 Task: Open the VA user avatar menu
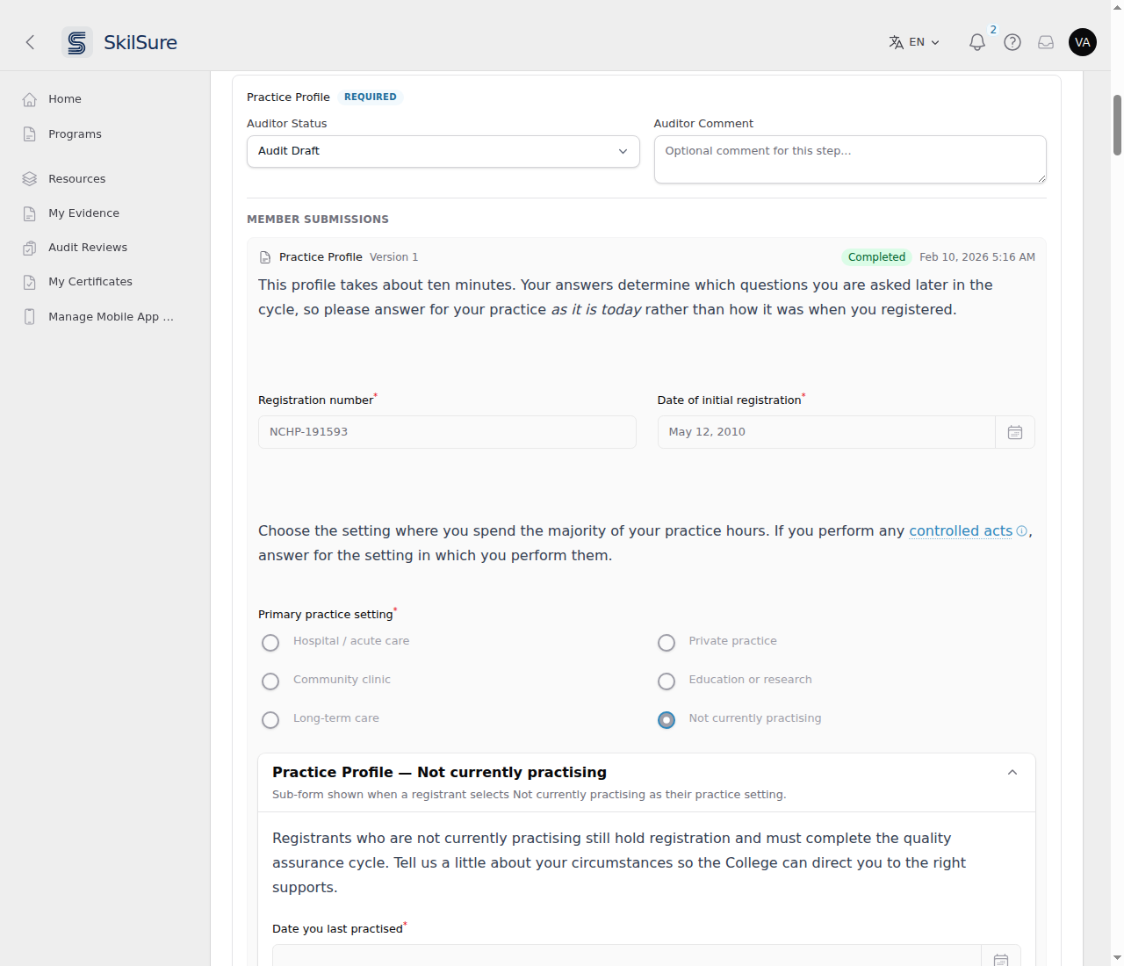pos(1083,42)
